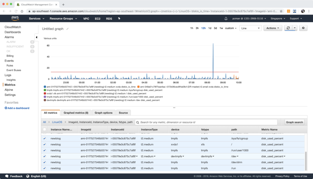This screenshot has width=313, height=179.
Task: Close the CloudWatch browser tab
Action: click(56, 5)
